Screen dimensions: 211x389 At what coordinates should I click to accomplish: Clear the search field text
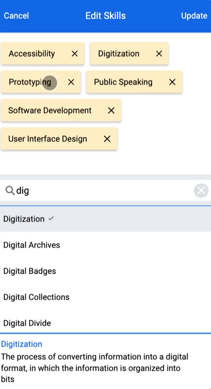tap(201, 191)
